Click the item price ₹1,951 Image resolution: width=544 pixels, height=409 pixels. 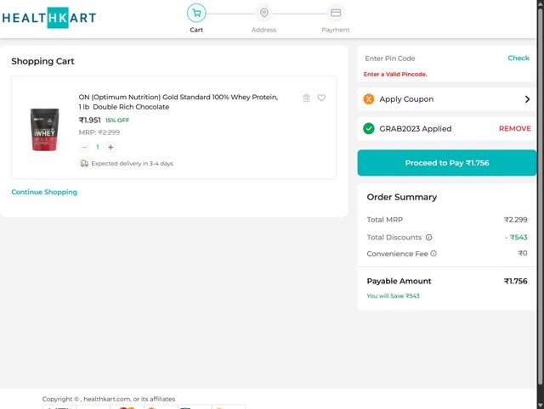(x=89, y=120)
